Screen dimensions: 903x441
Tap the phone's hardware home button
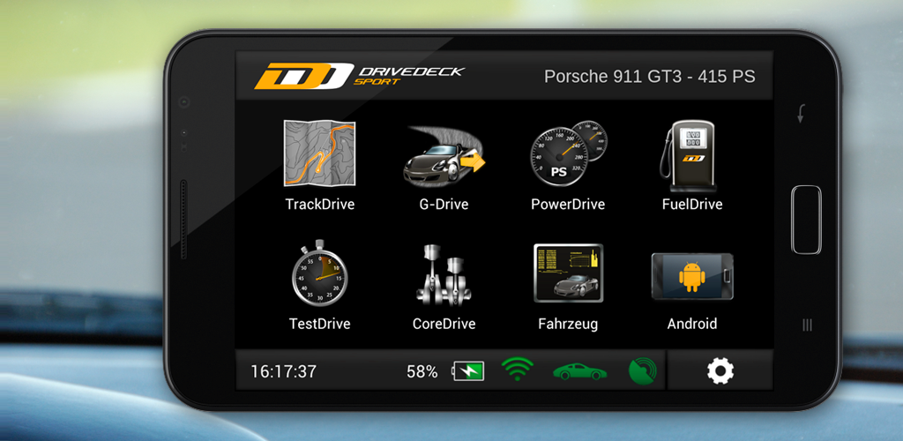806,220
